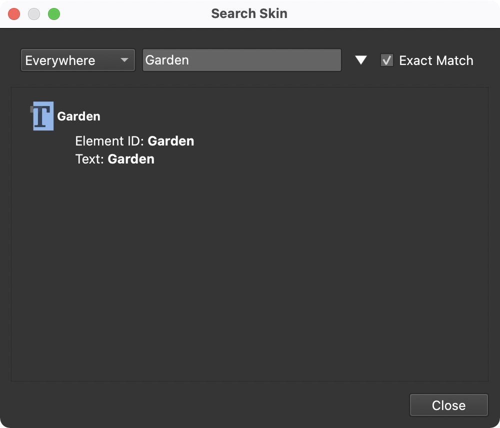Select the Garden search result title
This screenshot has width=500, height=428.
click(78, 116)
